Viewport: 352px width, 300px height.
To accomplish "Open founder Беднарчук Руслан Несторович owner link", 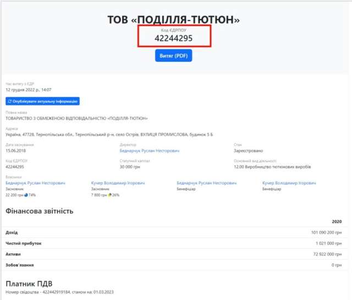I will click(x=35, y=183).
